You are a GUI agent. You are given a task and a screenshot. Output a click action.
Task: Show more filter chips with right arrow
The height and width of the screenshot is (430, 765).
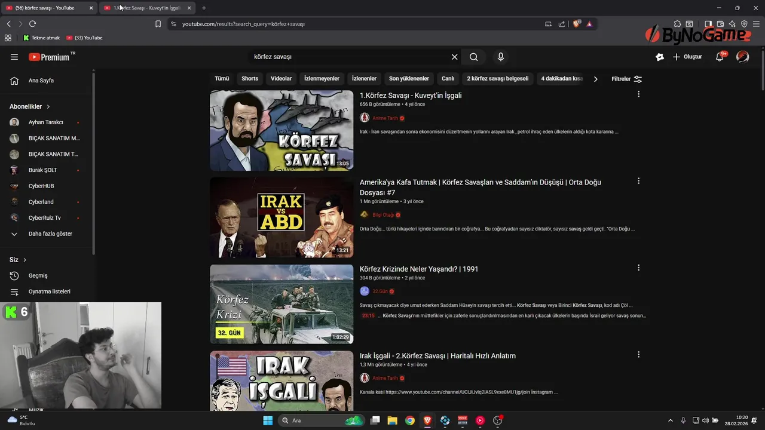pyautogui.click(x=595, y=79)
